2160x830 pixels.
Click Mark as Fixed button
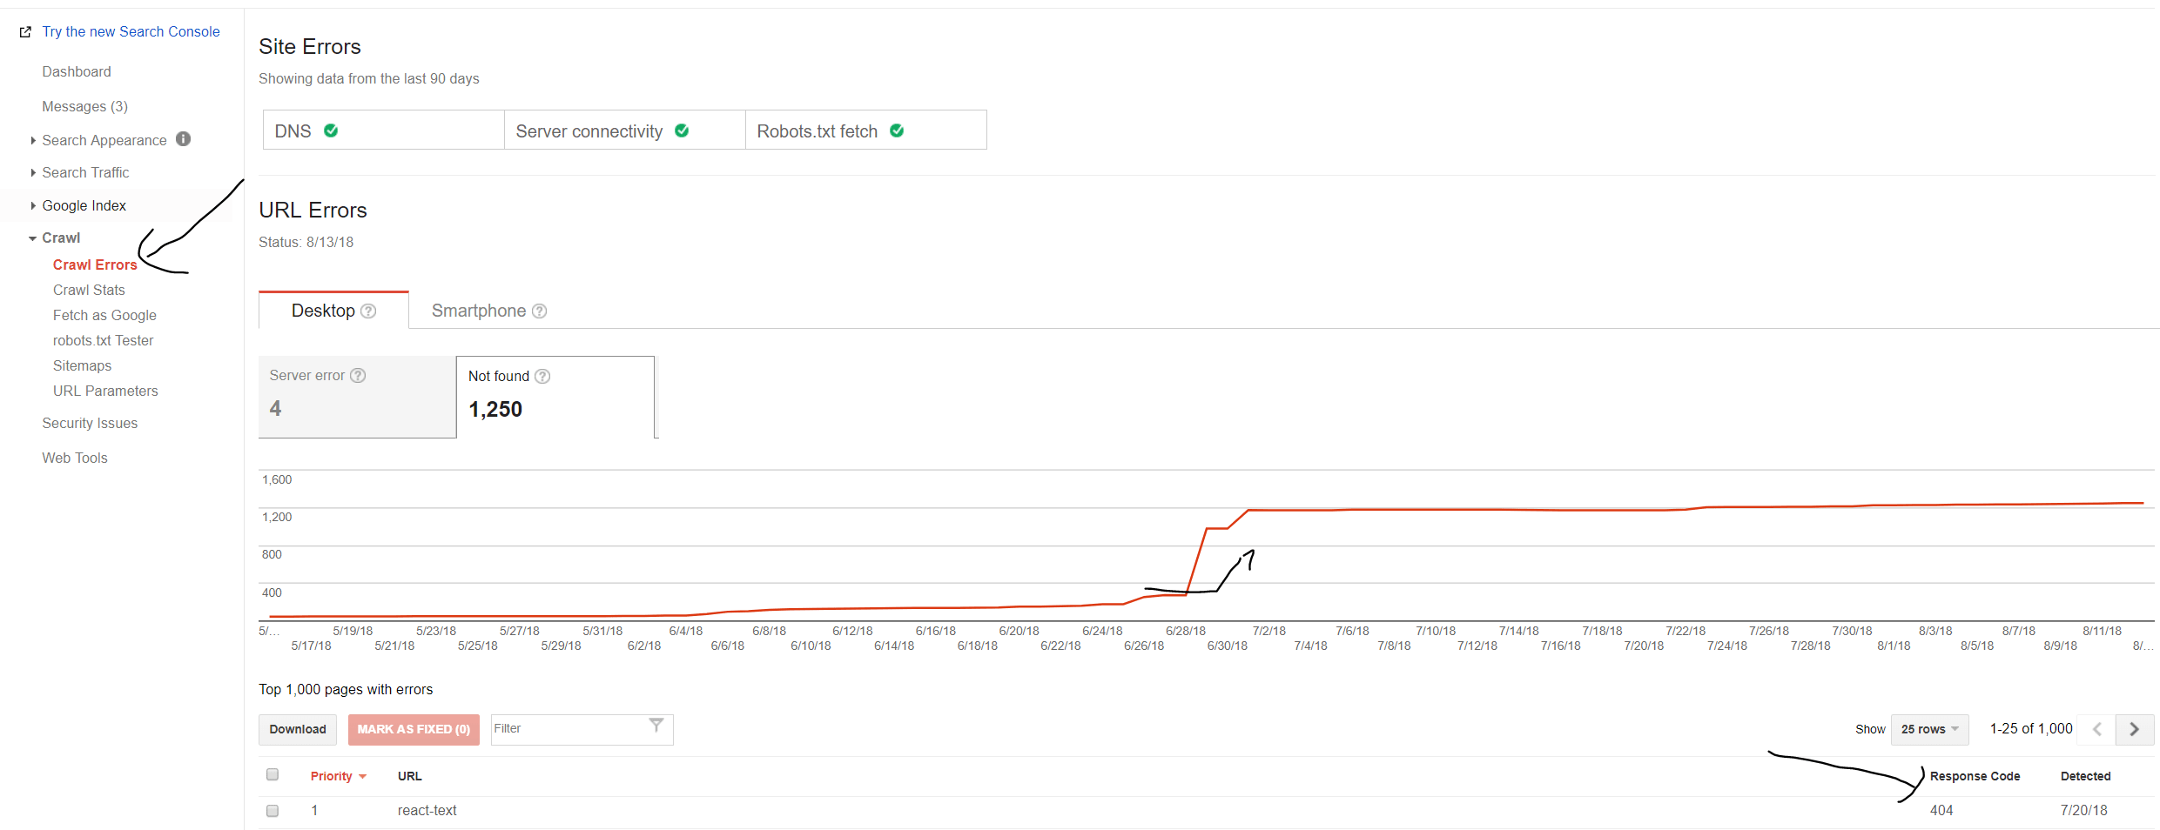(x=414, y=729)
